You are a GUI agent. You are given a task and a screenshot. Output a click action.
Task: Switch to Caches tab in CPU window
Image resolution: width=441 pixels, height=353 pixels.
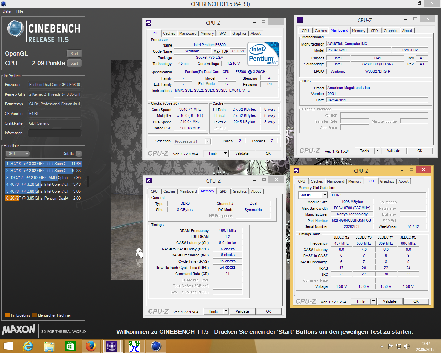click(x=169, y=33)
